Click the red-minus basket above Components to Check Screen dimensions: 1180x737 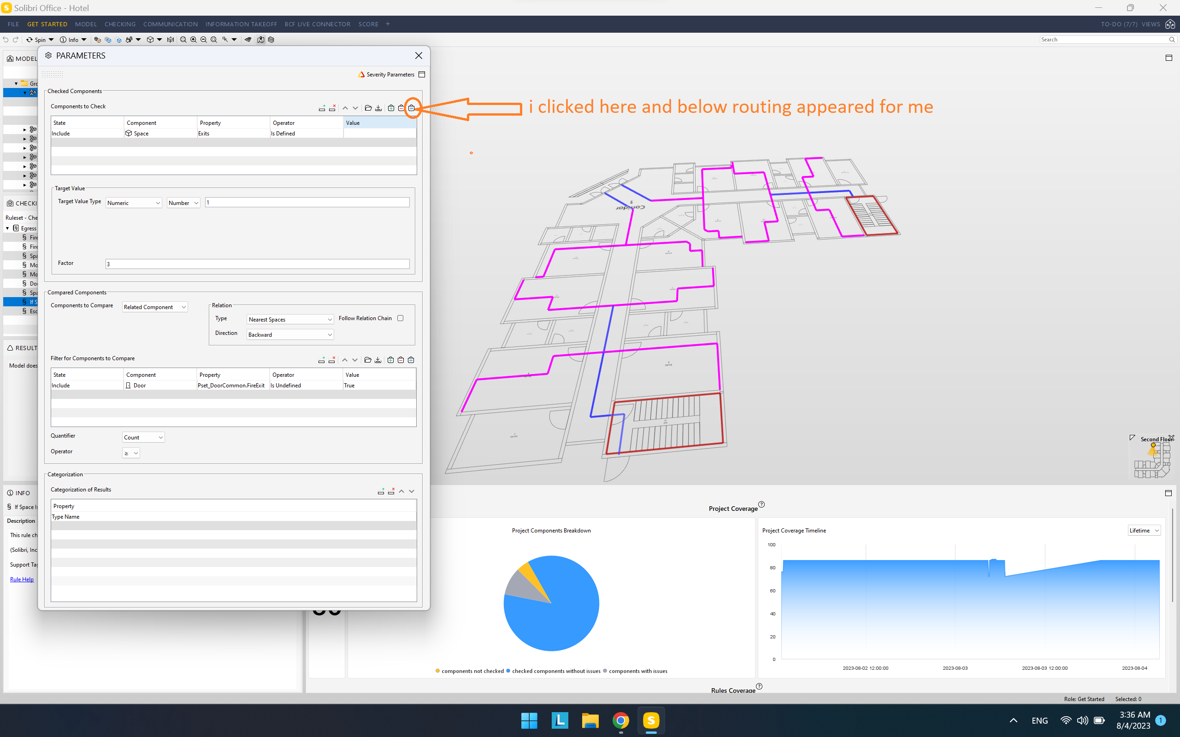pyautogui.click(x=401, y=108)
